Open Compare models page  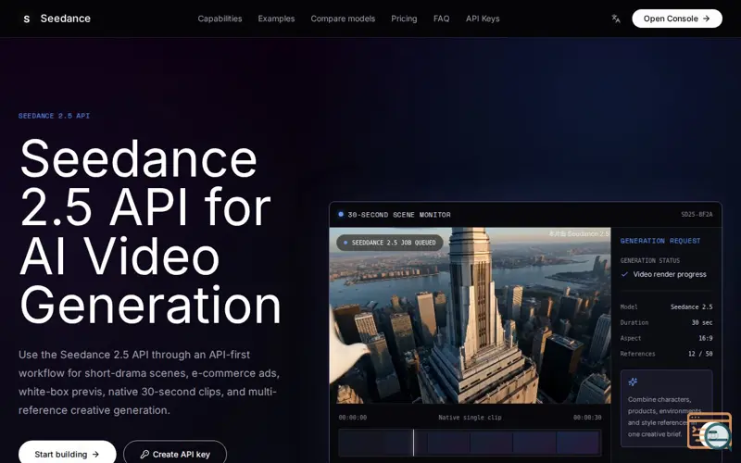tap(343, 19)
